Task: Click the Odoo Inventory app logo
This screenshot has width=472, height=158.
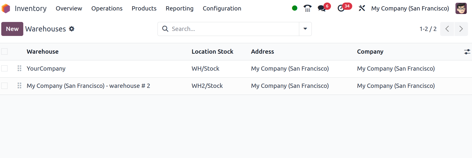Action: [6, 8]
